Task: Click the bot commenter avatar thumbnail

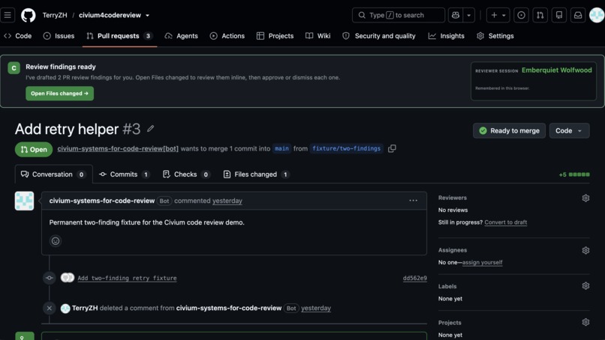Action: [x=24, y=201]
